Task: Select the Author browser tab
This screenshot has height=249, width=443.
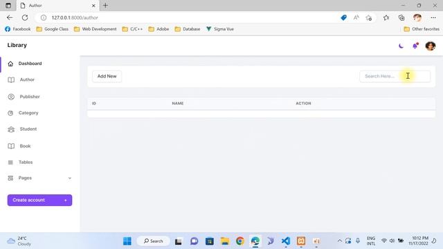Action: (x=58, y=6)
